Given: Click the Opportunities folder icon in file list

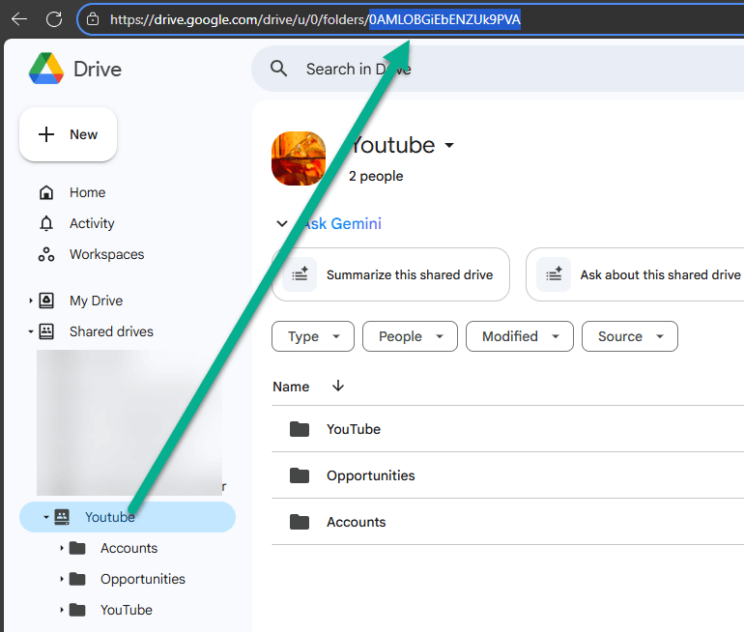Looking at the screenshot, I should click(300, 475).
